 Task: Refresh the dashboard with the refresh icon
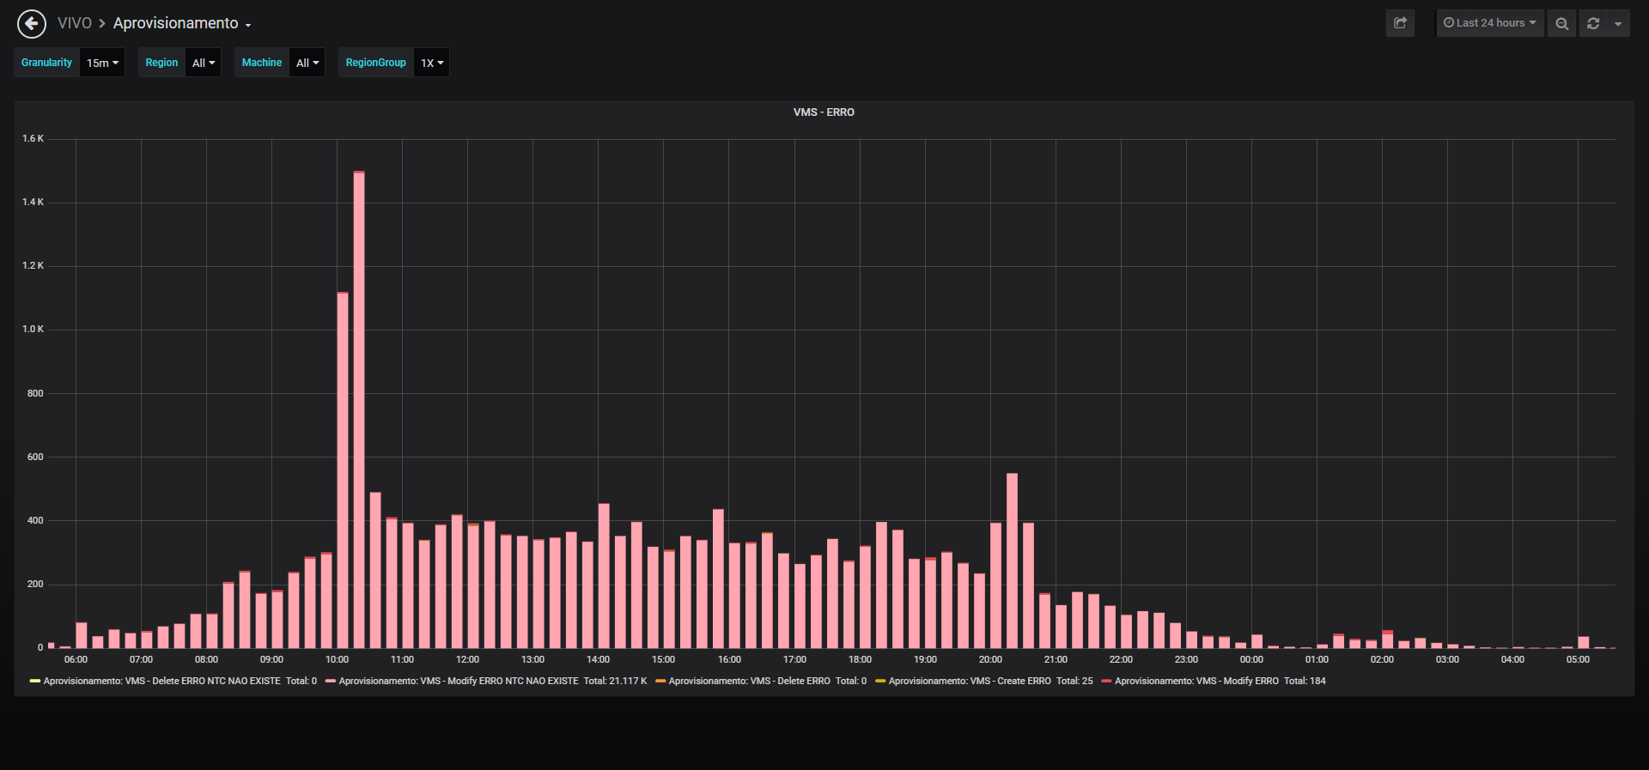tap(1593, 23)
